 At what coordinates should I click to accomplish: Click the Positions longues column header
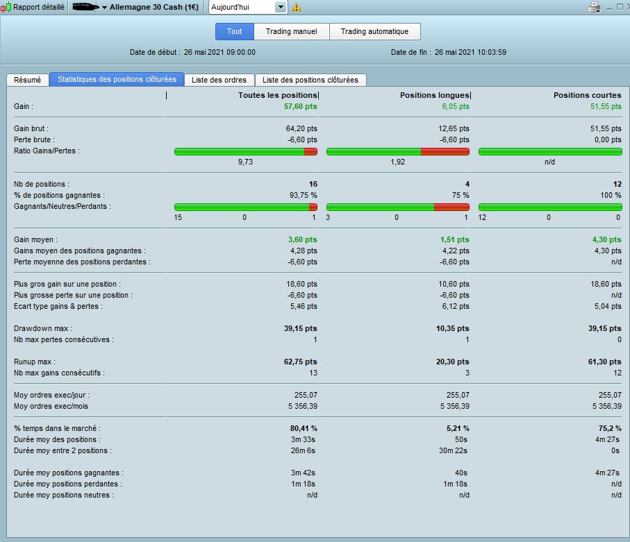[435, 95]
